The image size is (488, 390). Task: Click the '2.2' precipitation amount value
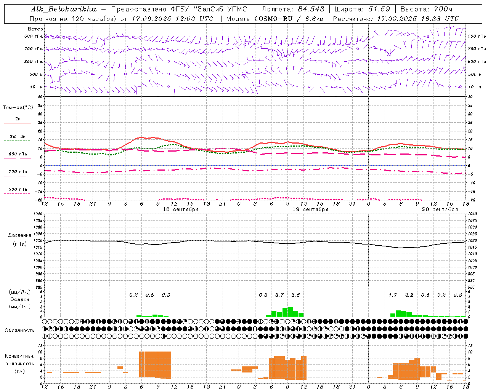409,295
